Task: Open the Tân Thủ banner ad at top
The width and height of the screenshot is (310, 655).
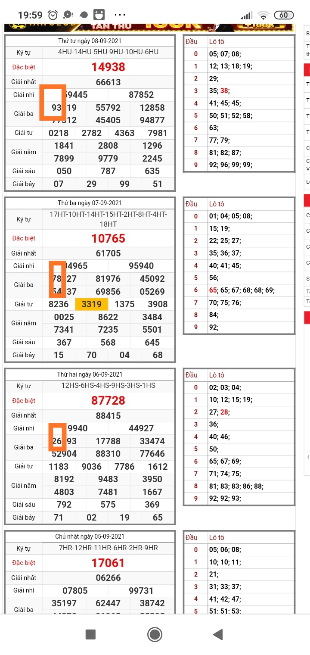Action: pyautogui.click(x=149, y=27)
